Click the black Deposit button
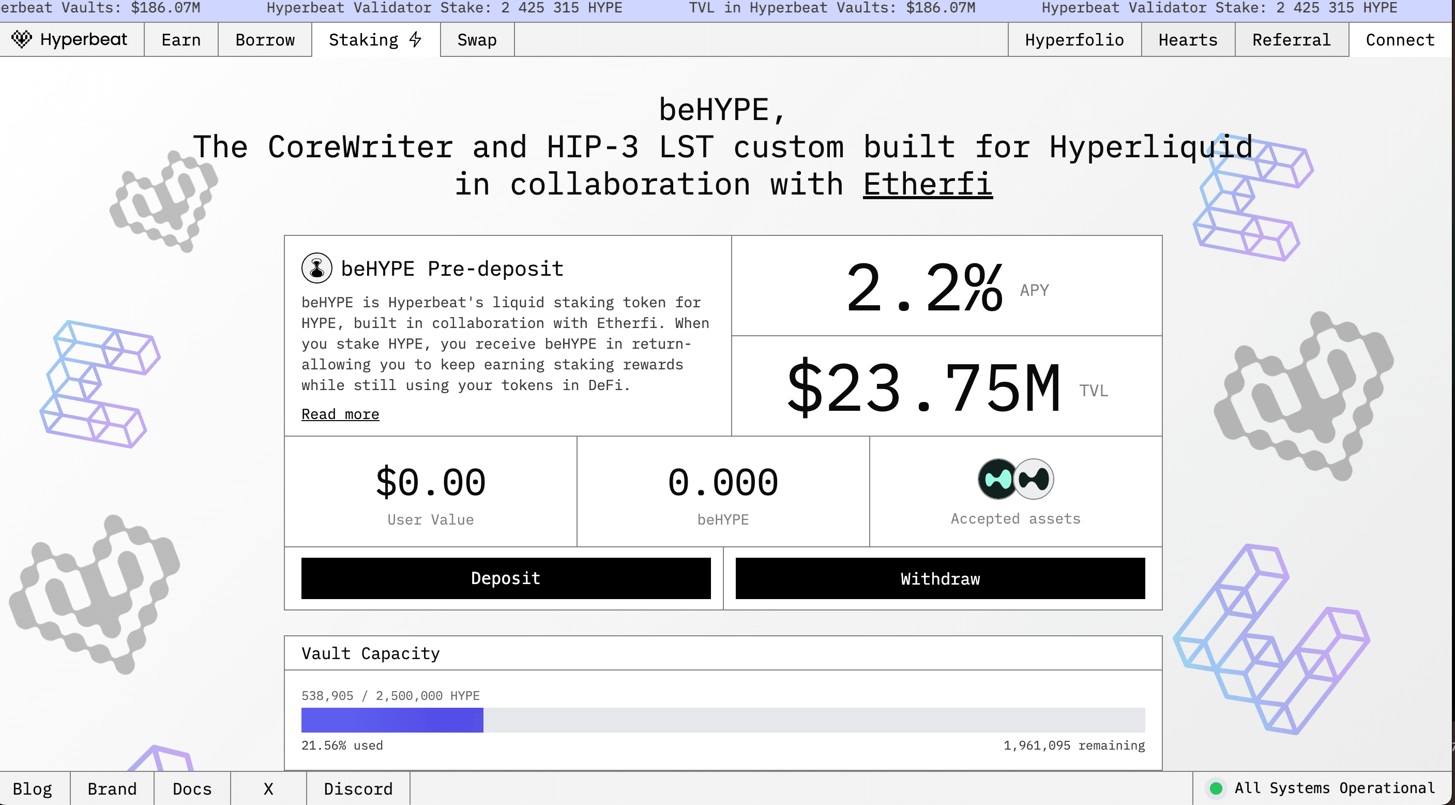 506,578
